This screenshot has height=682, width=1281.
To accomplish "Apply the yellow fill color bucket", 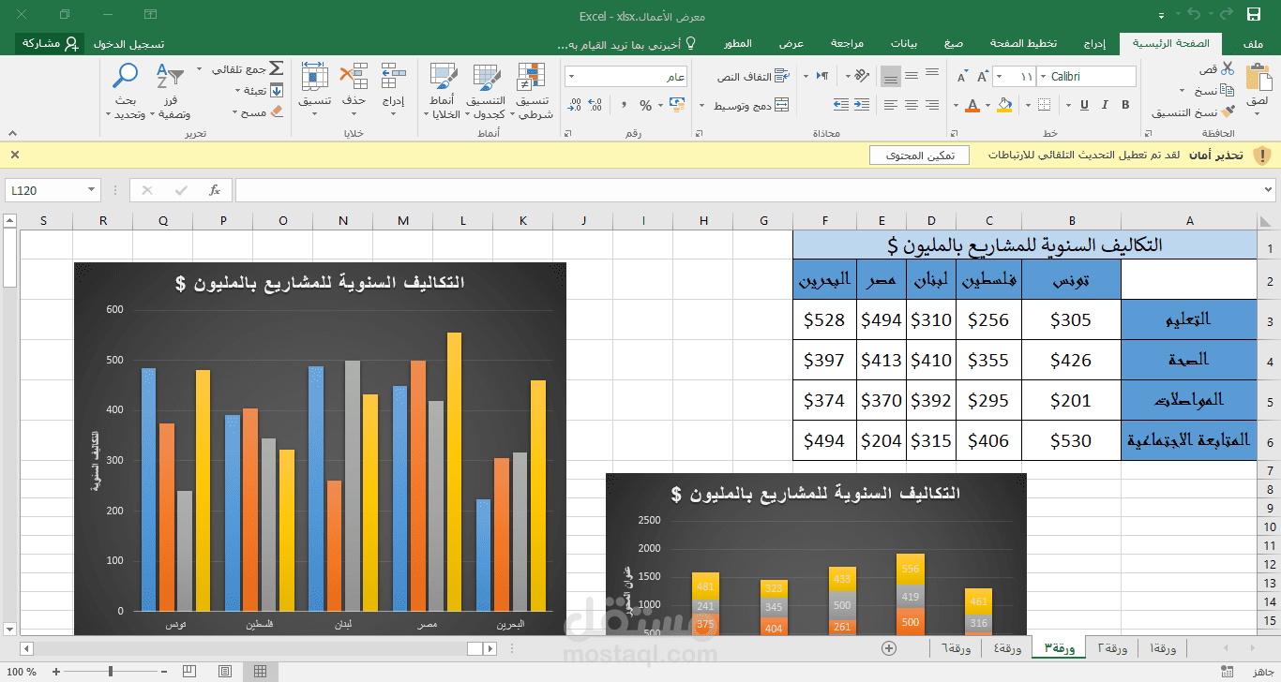I will (1005, 104).
